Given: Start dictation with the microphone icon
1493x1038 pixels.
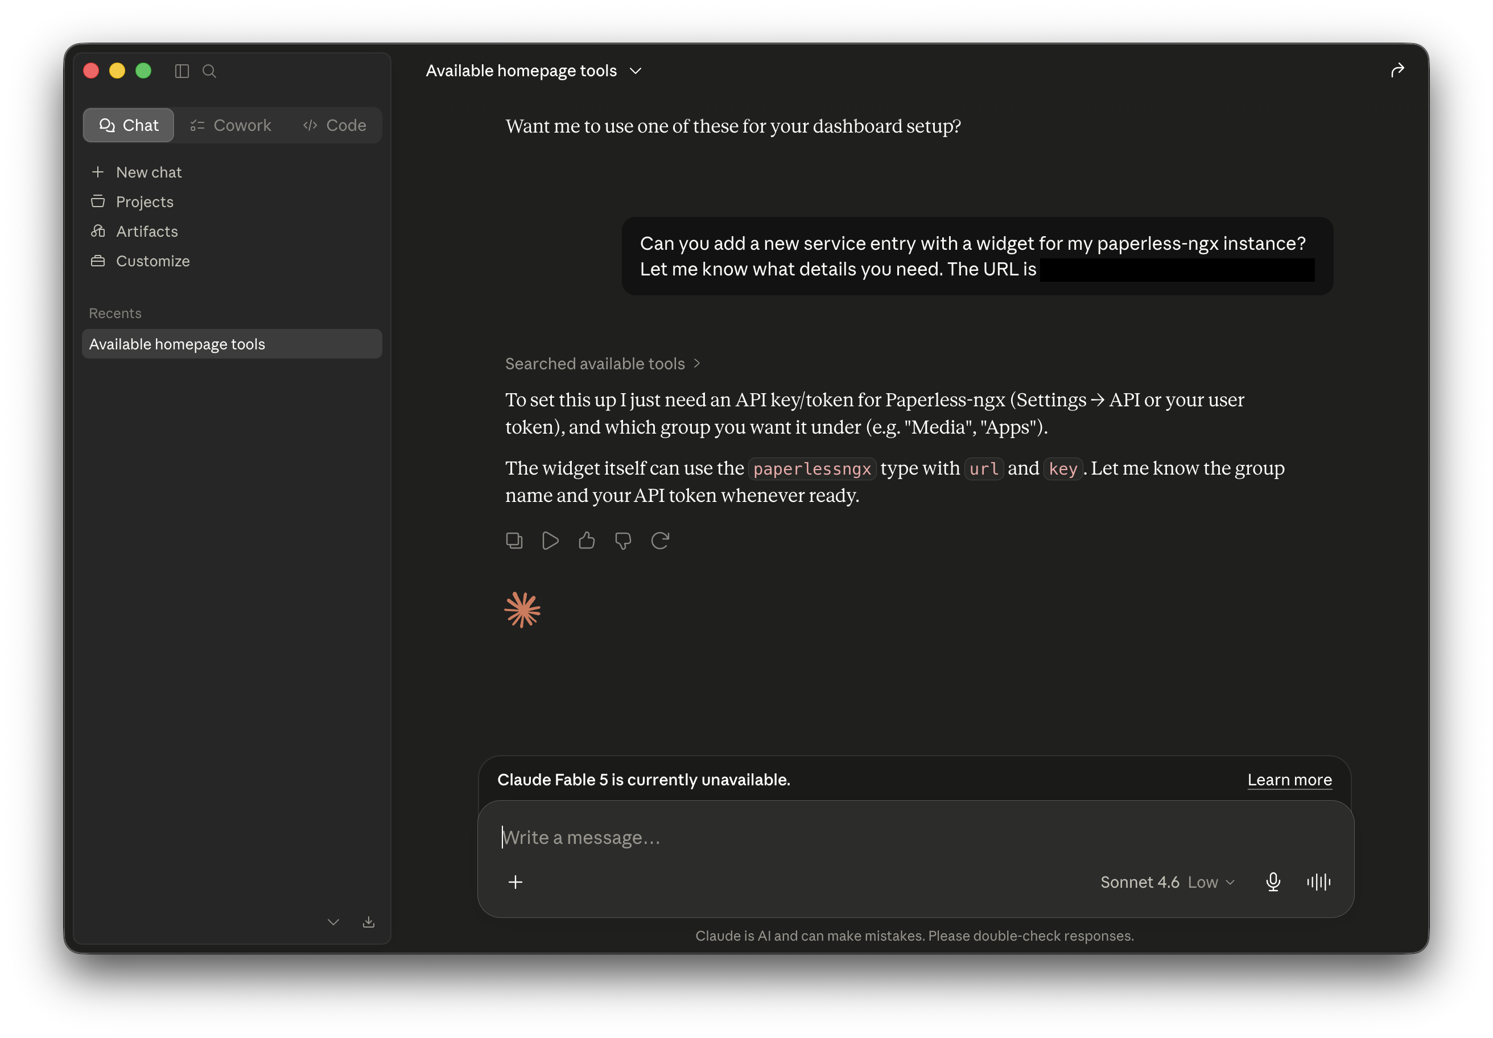Looking at the screenshot, I should pyautogui.click(x=1273, y=882).
